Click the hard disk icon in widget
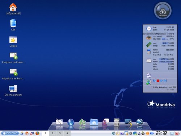 149,61
